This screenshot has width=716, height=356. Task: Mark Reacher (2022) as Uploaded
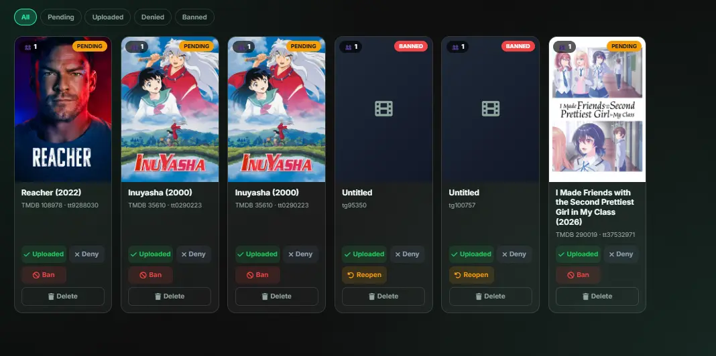pyautogui.click(x=44, y=254)
